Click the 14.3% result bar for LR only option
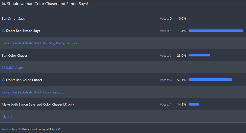The width and height of the screenshot is (246, 133). pyautogui.click(x=194, y=104)
